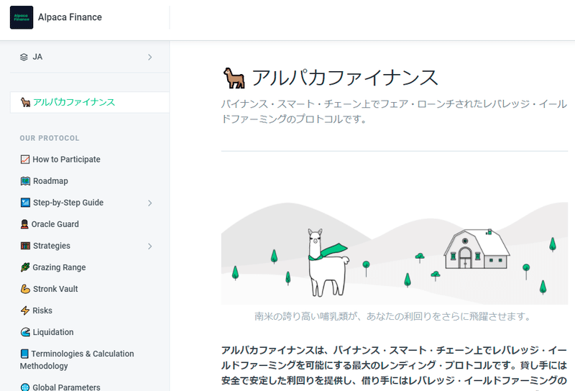Click the bookshelf icon beside Strategies
This screenshot has height=391, width=575.
25,246
